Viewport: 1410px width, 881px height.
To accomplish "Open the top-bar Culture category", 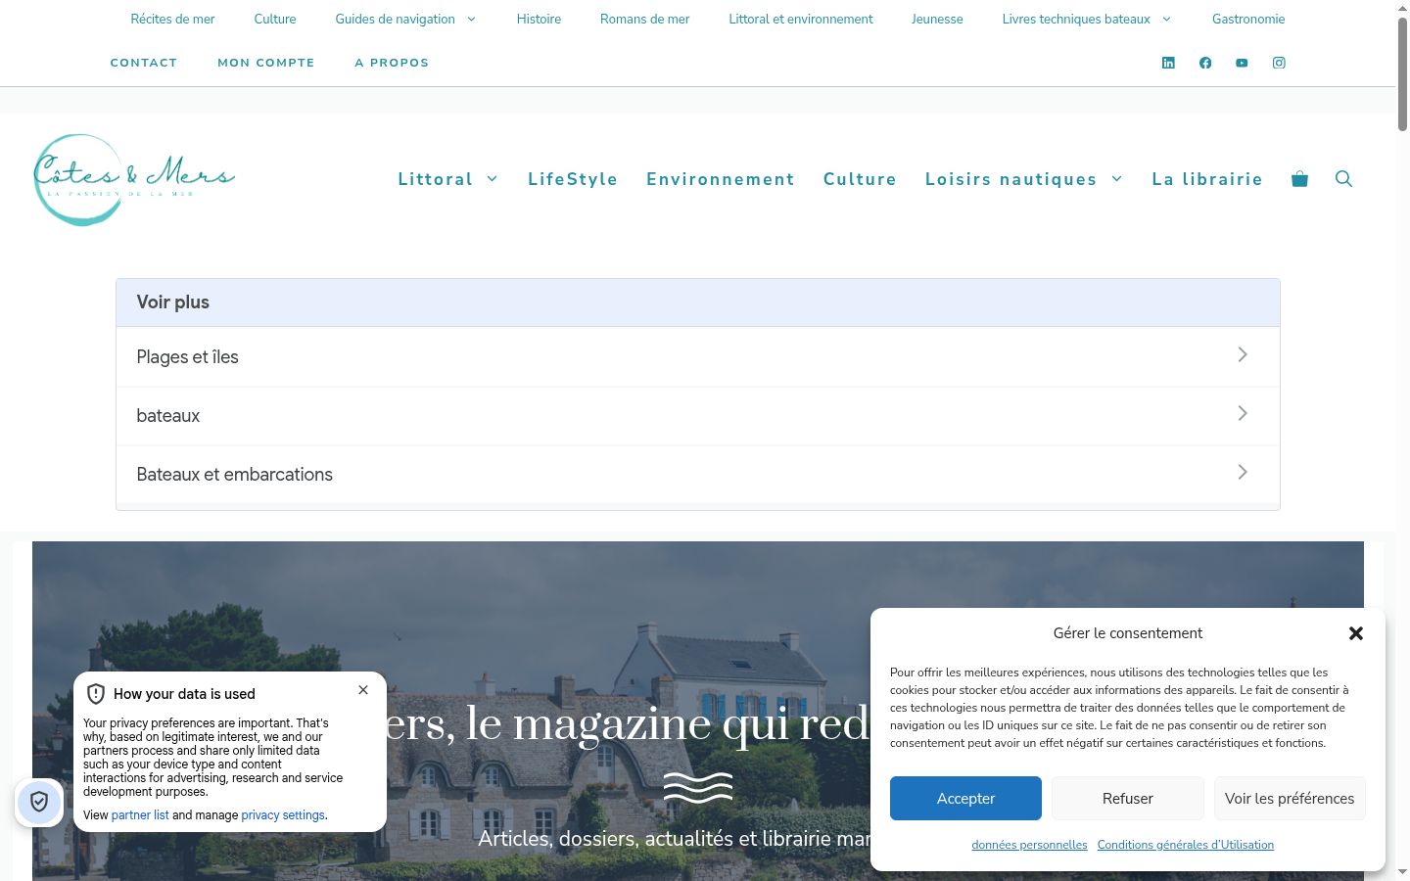I will pos(275,19).
